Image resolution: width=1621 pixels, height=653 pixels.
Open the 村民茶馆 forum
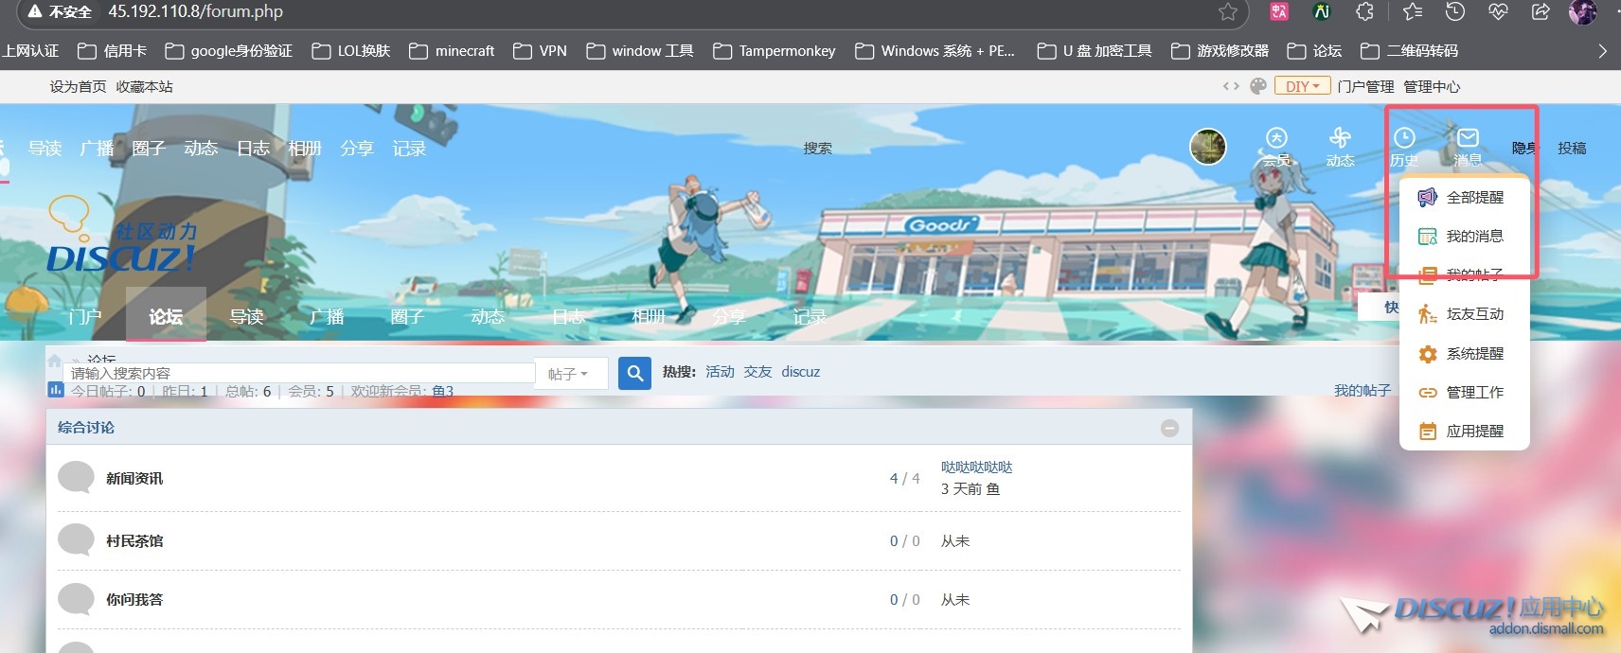(134, 540)
